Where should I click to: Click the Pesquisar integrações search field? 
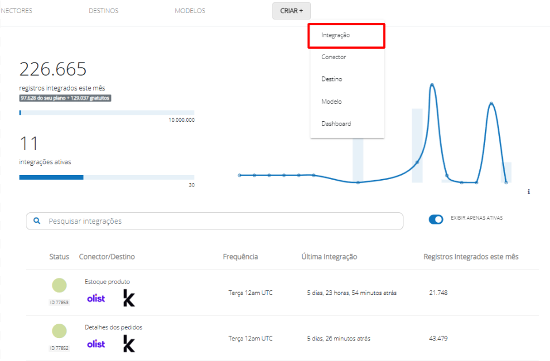click(221, 221)
